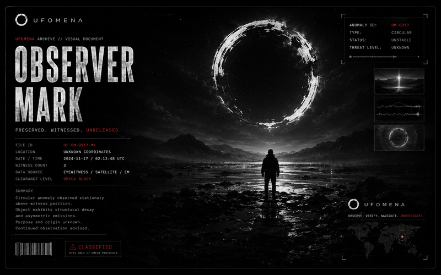Click the UFOMENA wordmark in the header

[58, 20]
